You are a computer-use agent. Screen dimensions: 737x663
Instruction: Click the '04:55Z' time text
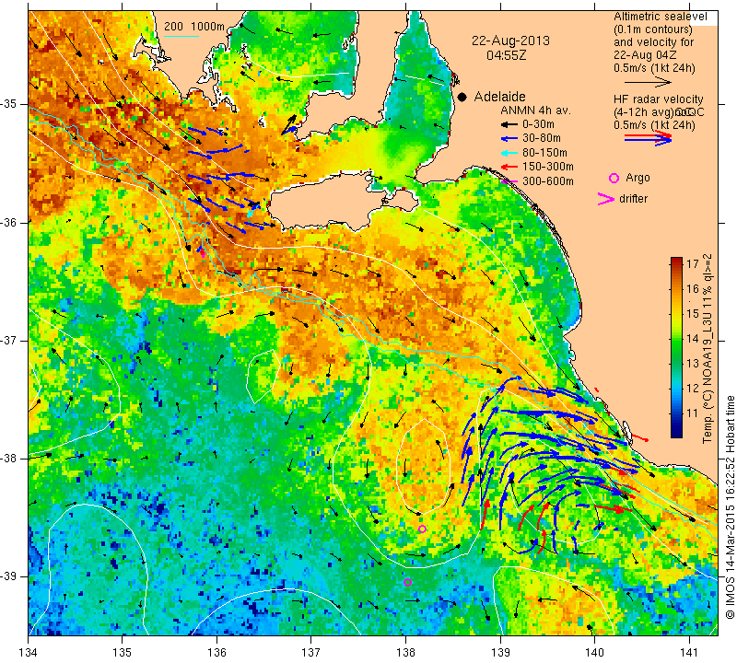[x=506, y=55]
